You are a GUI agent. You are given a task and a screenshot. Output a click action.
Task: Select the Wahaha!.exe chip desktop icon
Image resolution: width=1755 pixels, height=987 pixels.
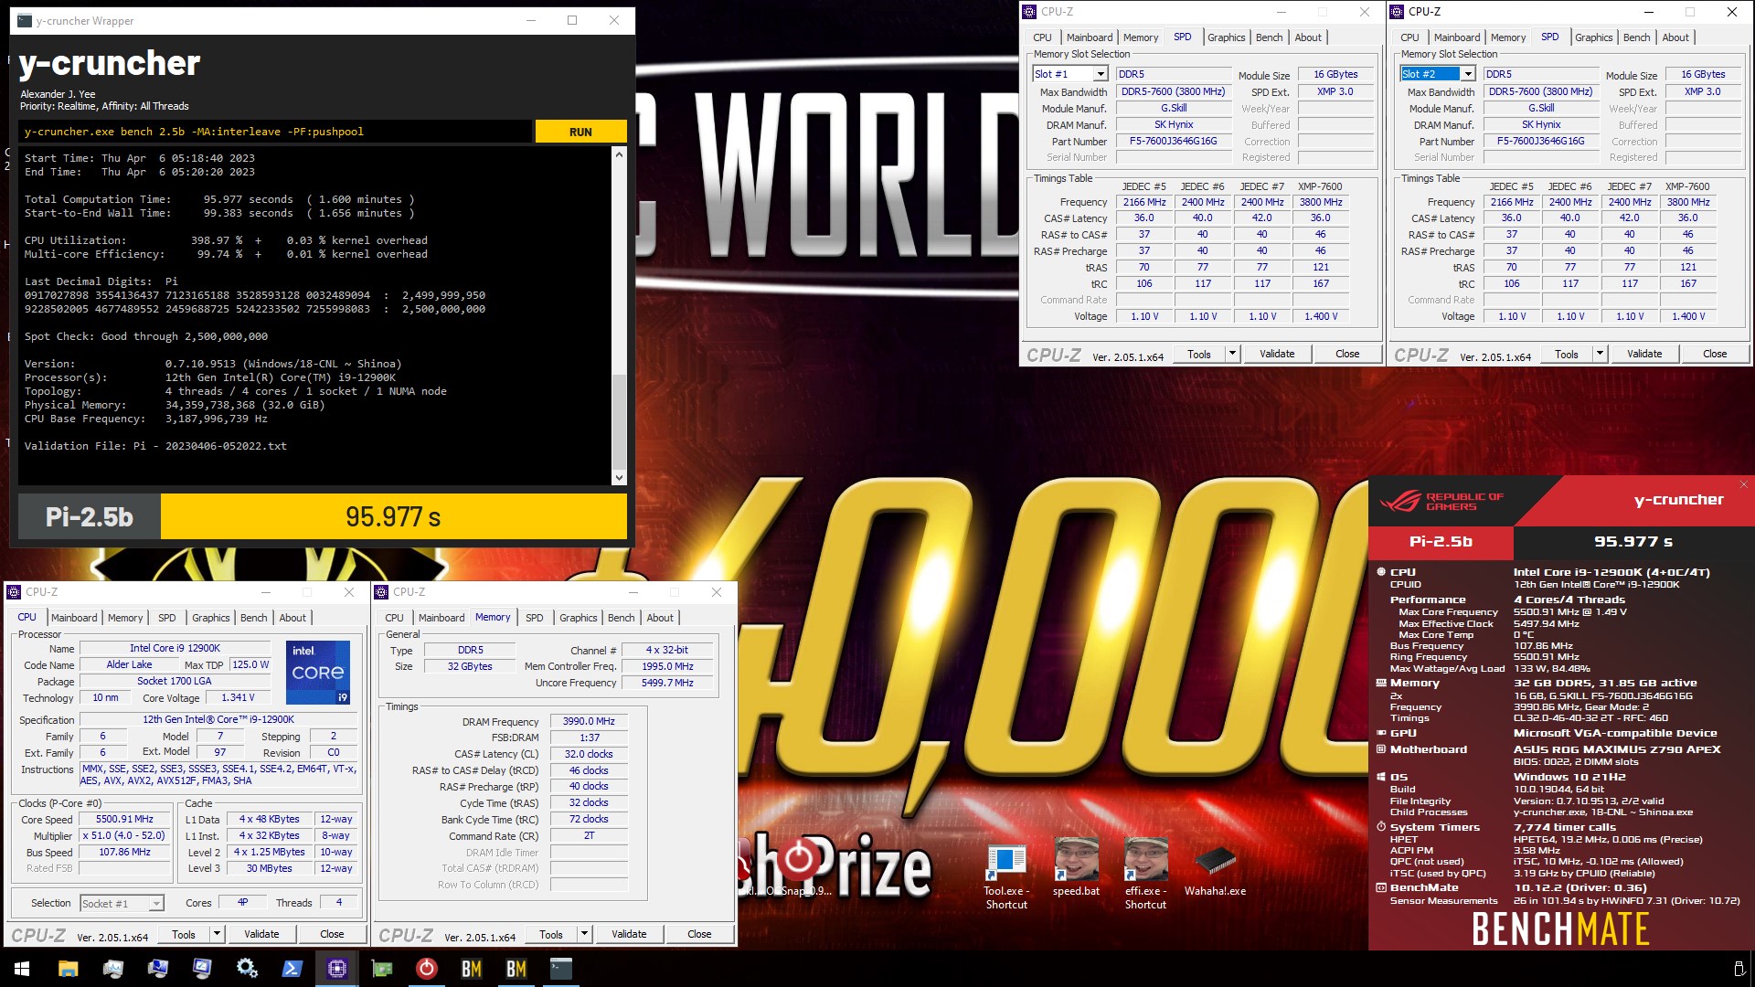tap(1215, 869)
